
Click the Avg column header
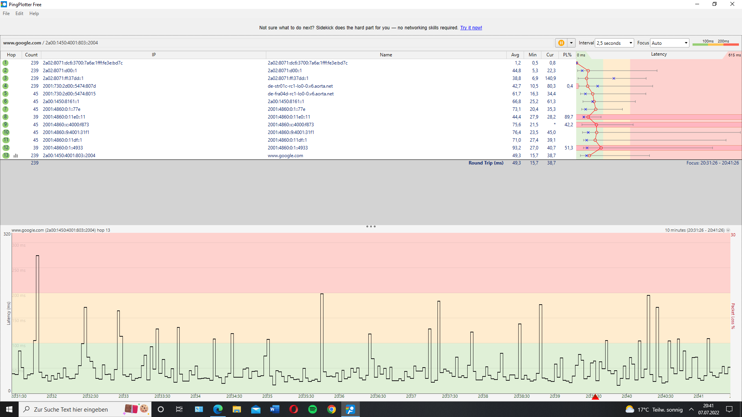point(515,55)
